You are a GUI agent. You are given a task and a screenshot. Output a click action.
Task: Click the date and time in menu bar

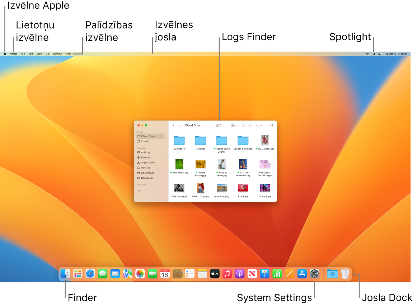[x=395, y=54]
